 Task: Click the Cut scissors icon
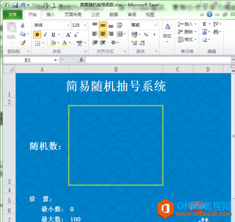(22, 25)
